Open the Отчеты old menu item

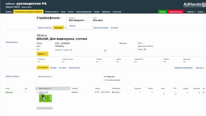[x=117, y=12]
